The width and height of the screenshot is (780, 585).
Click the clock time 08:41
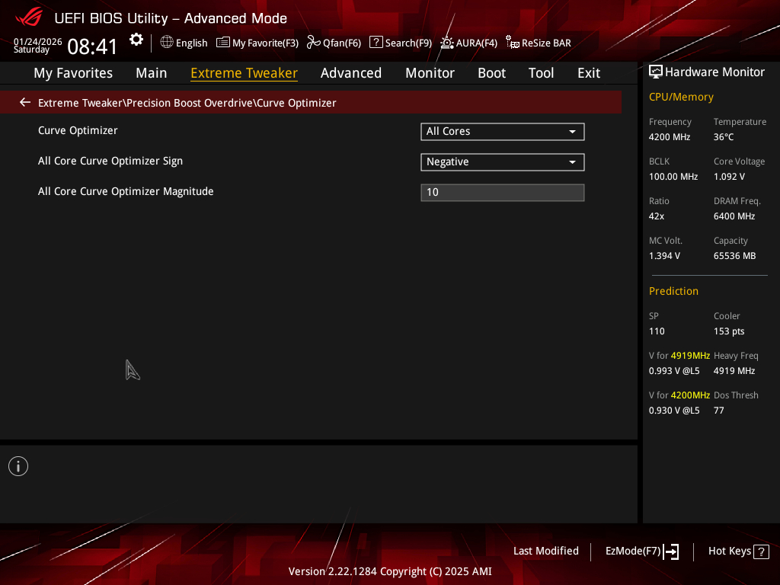[x=92, y=46]
